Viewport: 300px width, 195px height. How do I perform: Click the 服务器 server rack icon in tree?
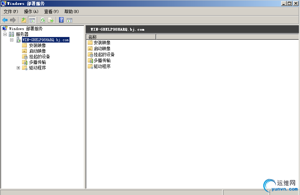tap(12, 34)
